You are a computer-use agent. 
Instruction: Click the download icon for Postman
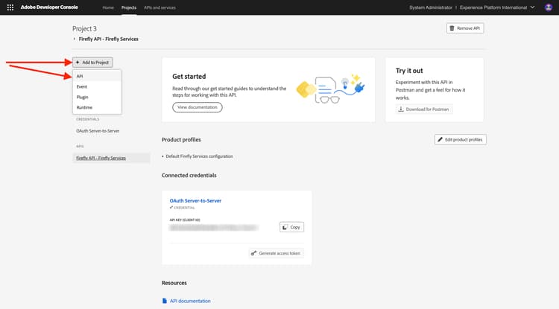click(x=402, y=109)
